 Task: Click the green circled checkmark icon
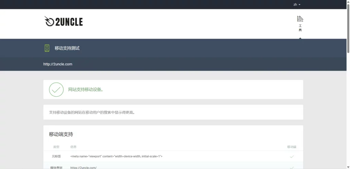56,89
